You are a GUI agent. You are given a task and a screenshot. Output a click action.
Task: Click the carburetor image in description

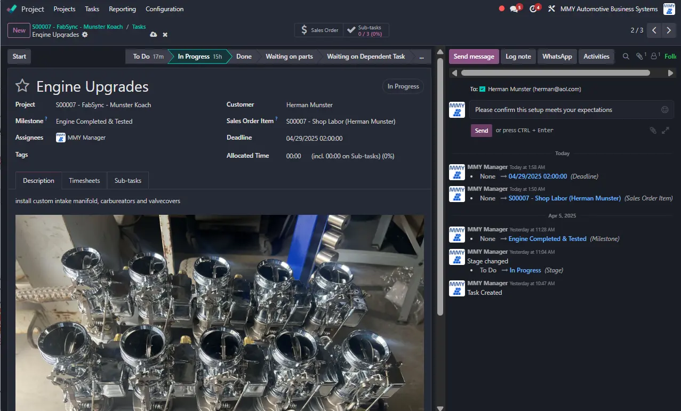coord(219,312)
